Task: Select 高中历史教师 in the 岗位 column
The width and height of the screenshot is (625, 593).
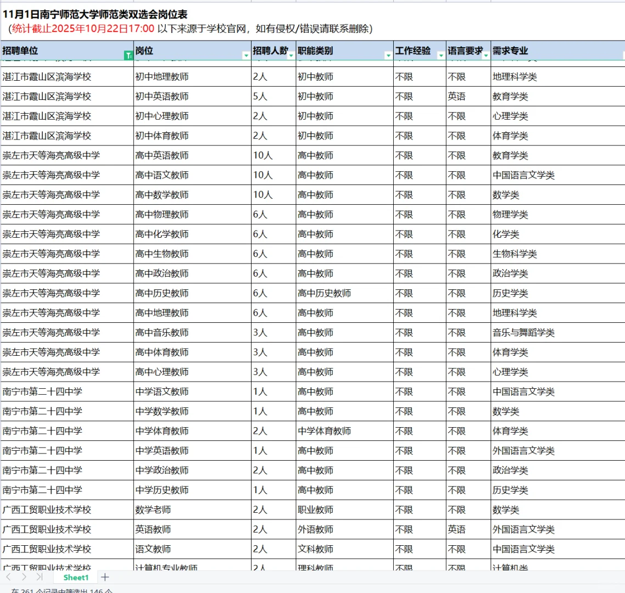Action: (x=192, y=293)
